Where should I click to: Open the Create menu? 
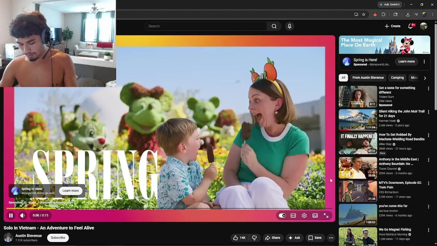click(x=392, y=26)
